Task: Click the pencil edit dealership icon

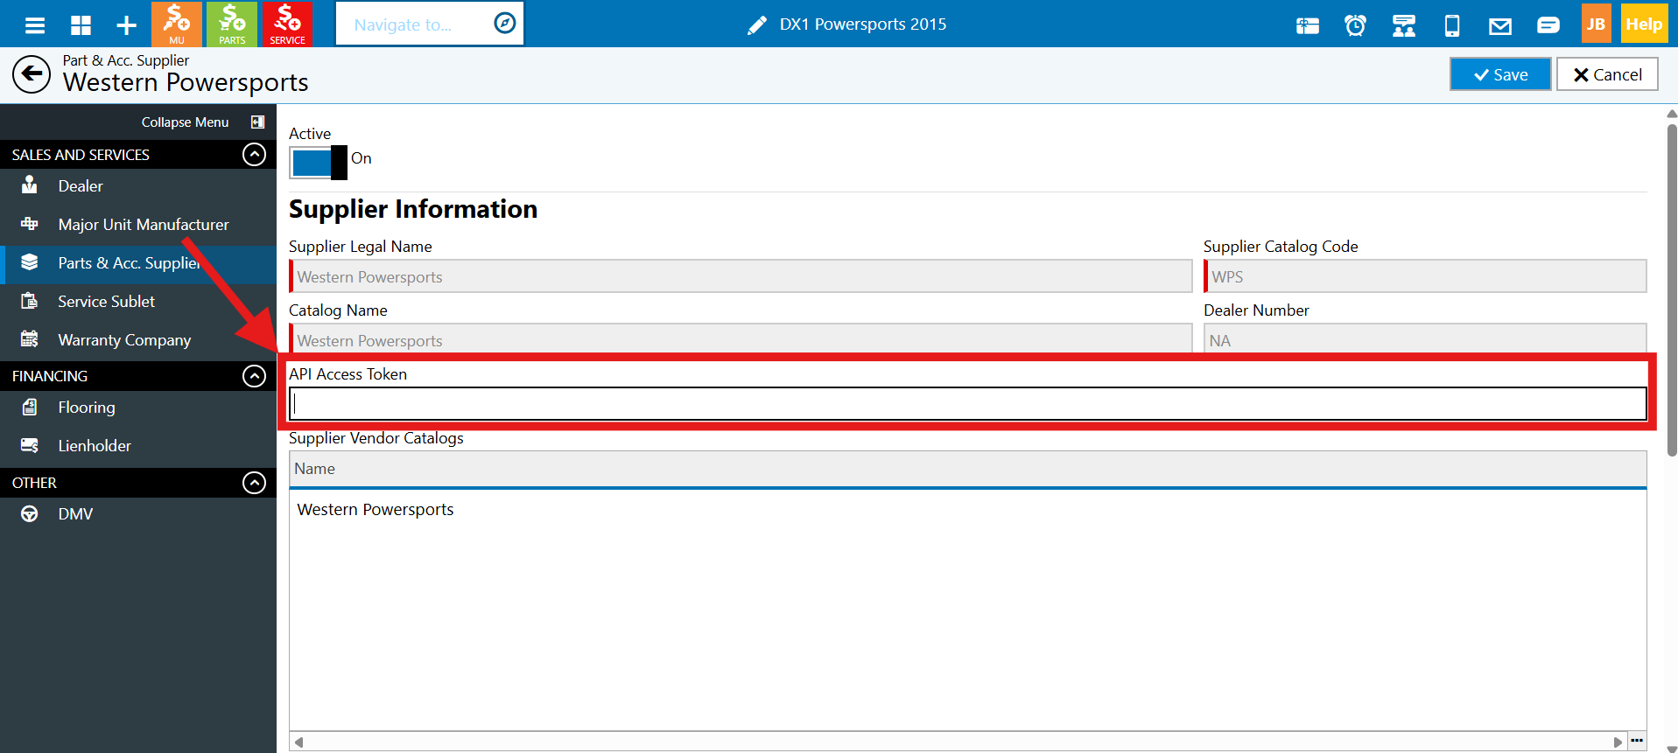Action: tap(757, 25)
